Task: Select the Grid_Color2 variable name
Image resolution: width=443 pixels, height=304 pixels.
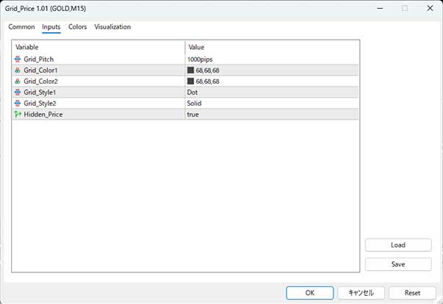Action: [x=40, y=82]
